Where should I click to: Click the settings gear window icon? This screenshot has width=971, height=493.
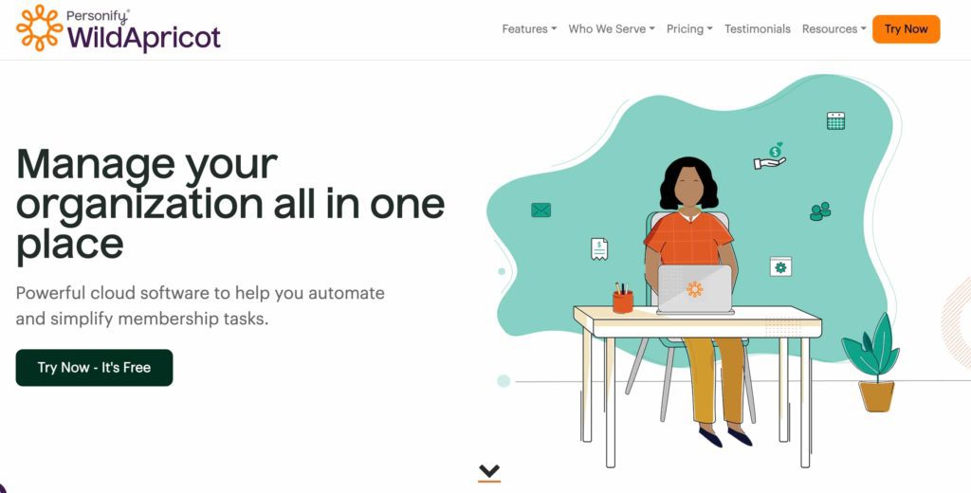780,267
